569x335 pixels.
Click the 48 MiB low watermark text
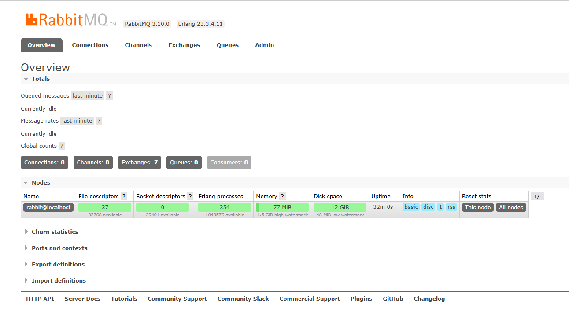[340, 215]
